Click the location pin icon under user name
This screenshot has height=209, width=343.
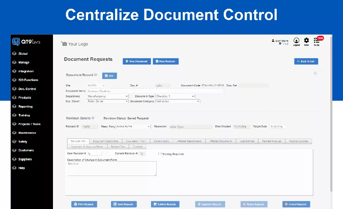pyautogui.click(x=280, y=44)
